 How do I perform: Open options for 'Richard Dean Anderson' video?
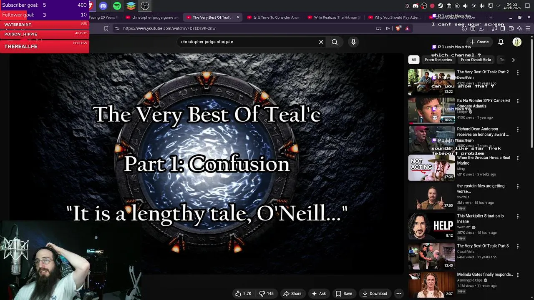[518, 130]
